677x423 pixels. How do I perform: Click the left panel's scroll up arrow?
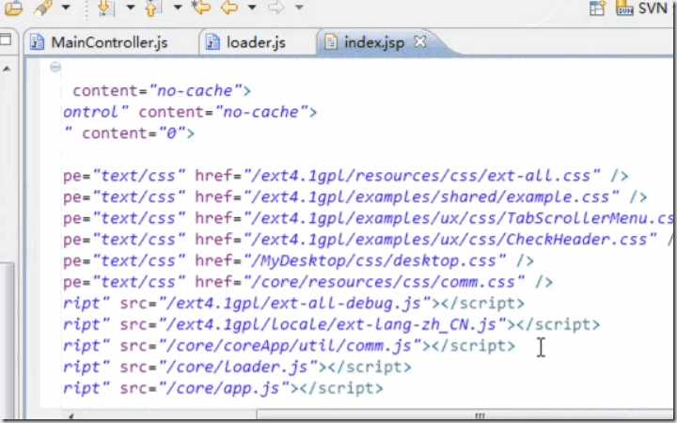coord(7,69)
